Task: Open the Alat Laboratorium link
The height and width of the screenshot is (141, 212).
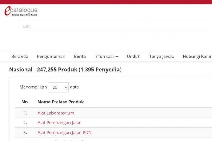Action: (56, 113)
